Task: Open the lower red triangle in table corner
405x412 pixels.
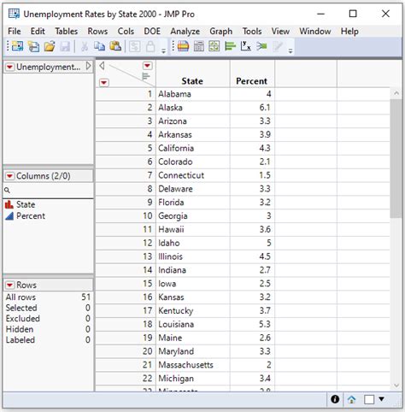Action: (x=104, y=83)
